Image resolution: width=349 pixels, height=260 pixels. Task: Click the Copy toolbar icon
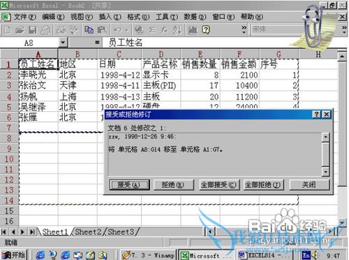[x=89, y=30]
